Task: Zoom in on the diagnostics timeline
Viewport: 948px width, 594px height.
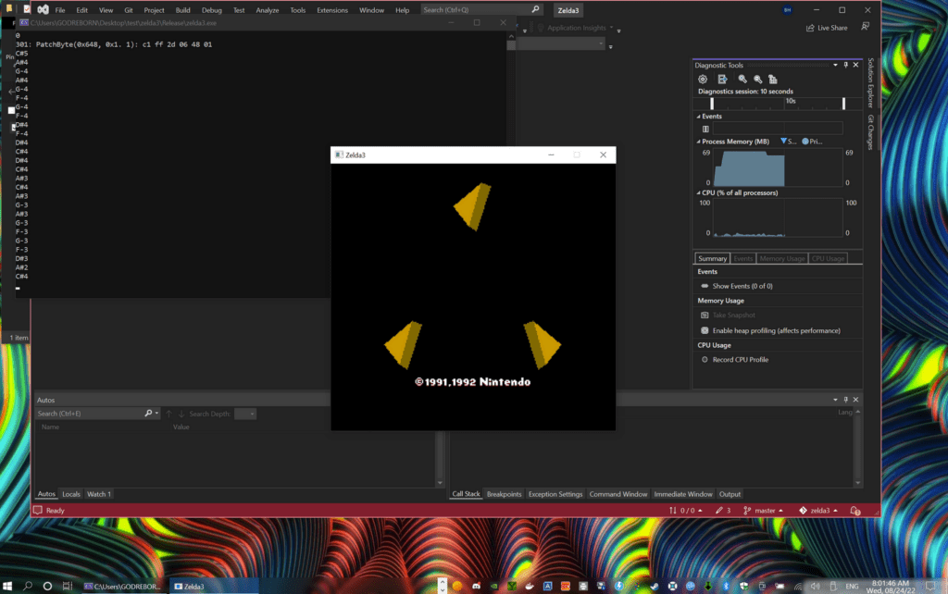Action: pyautogui.click(x=742, y=80)
